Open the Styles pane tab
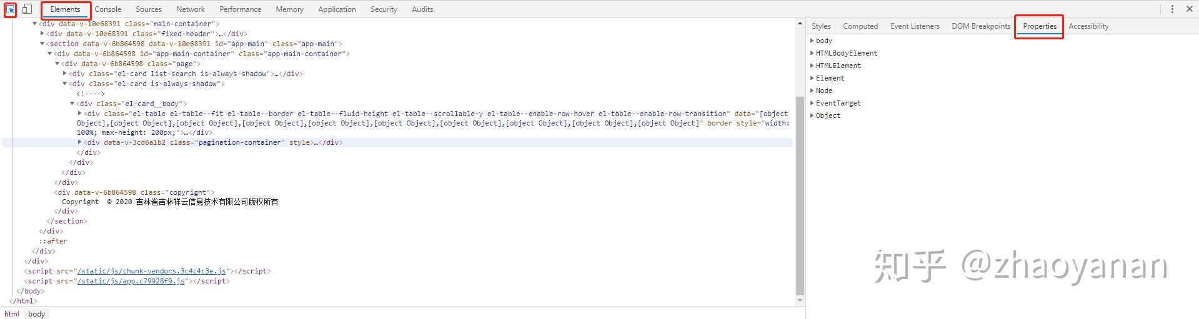 (x=821, y=26)
